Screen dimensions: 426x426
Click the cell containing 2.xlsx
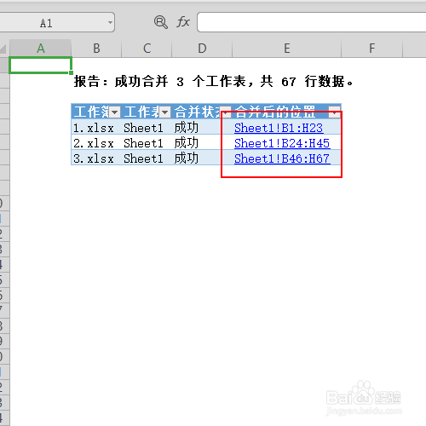[96, 143]
